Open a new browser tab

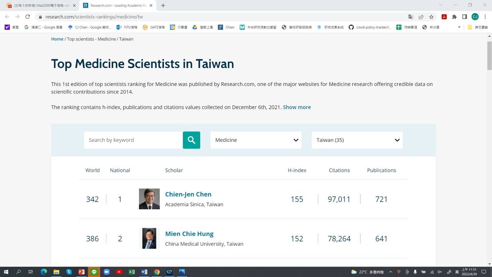pos(163,5)
